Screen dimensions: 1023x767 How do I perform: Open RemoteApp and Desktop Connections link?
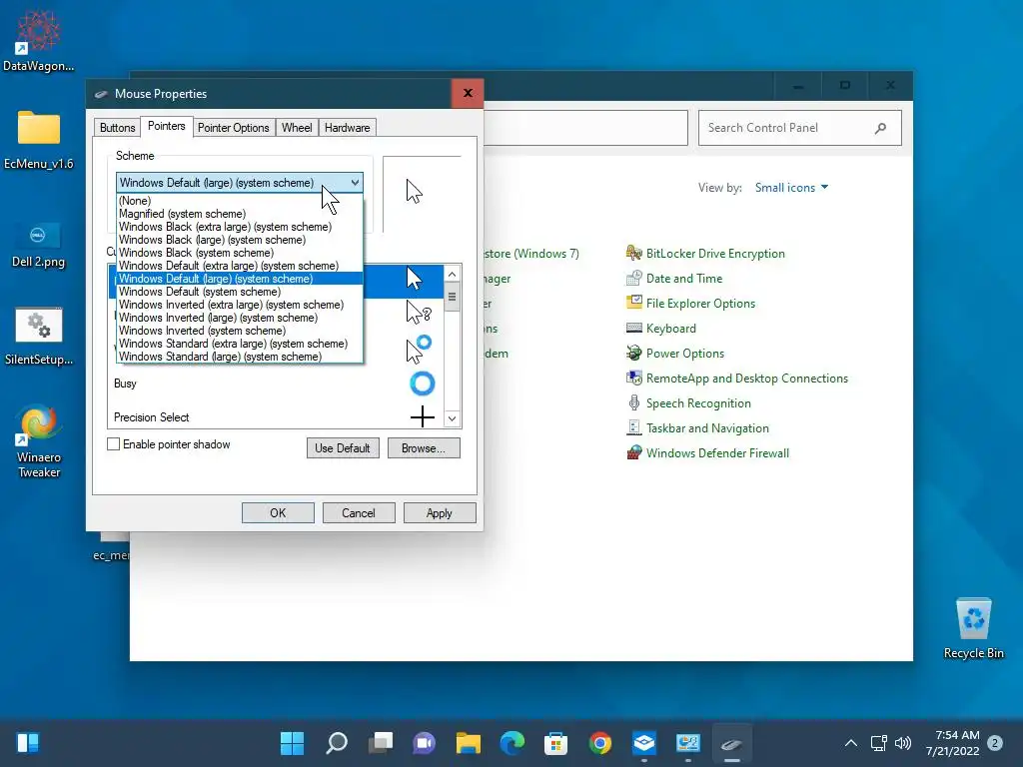746,379
